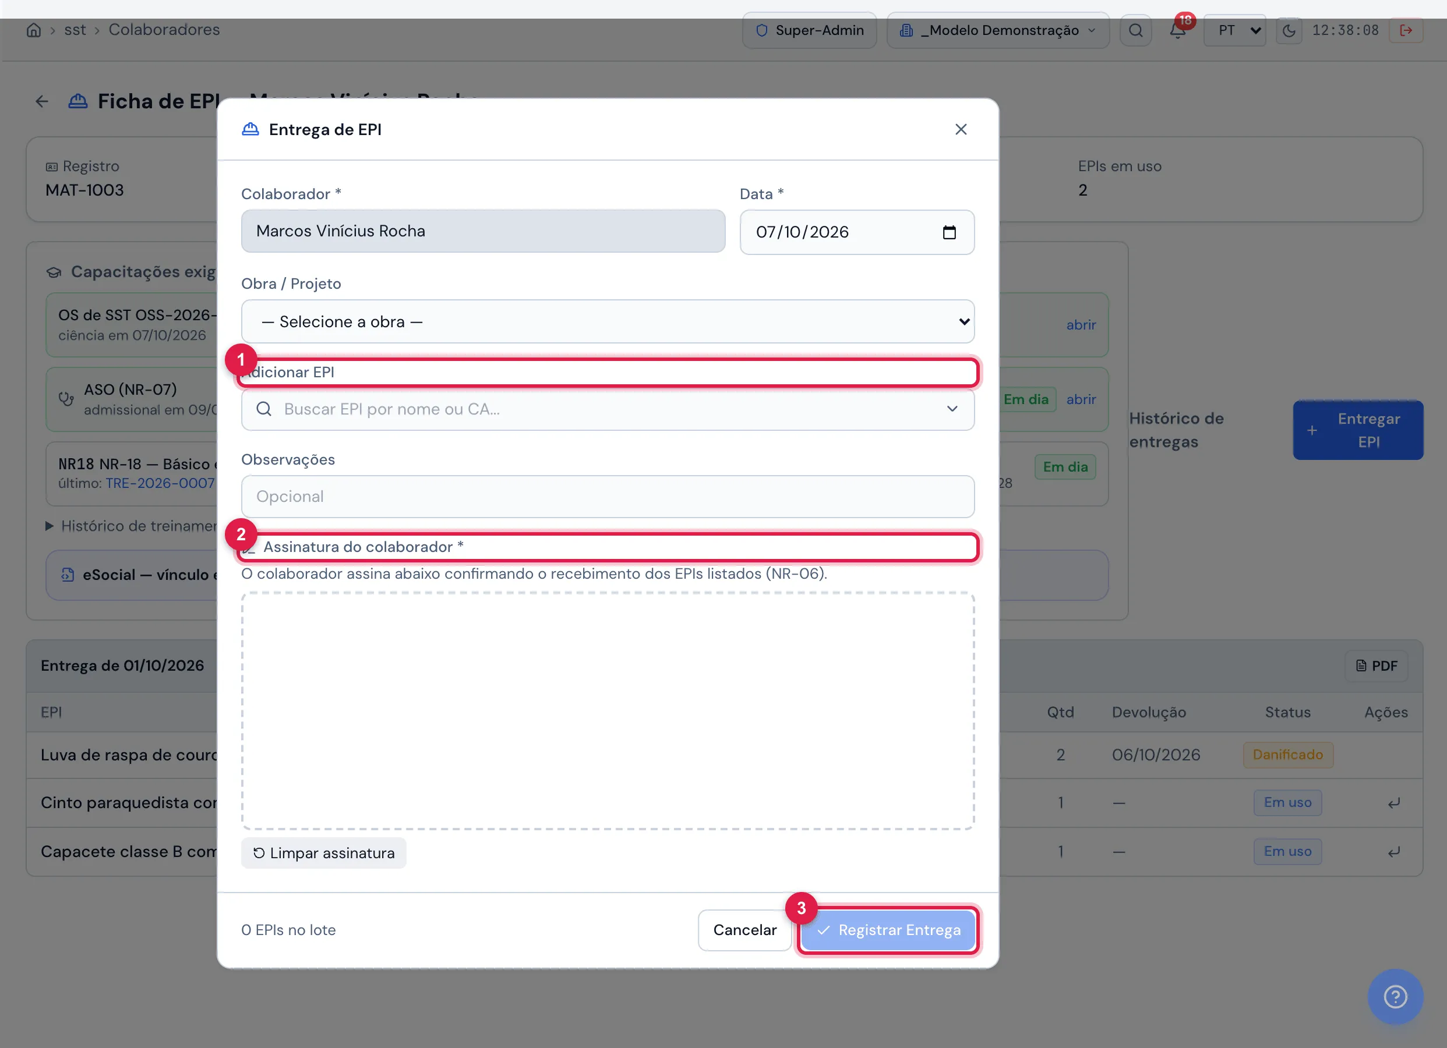Click the MAT-1003 registro value
The height and width of the screenshot is (1048, 1447).
coord(85,190)
